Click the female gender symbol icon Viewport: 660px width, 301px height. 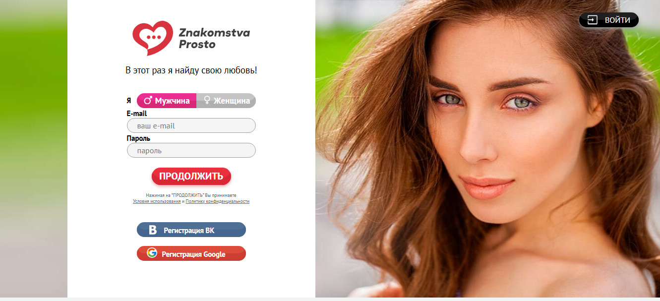click(207, 101)
